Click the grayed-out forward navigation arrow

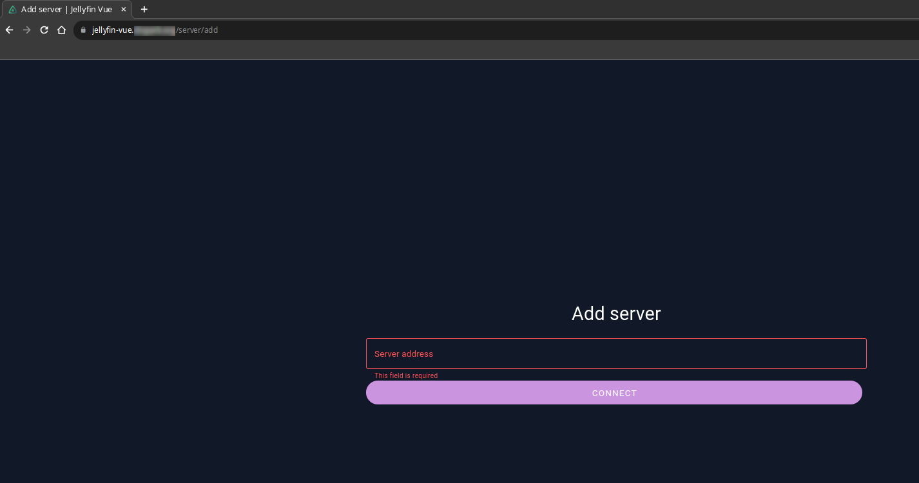pos(26,30)
